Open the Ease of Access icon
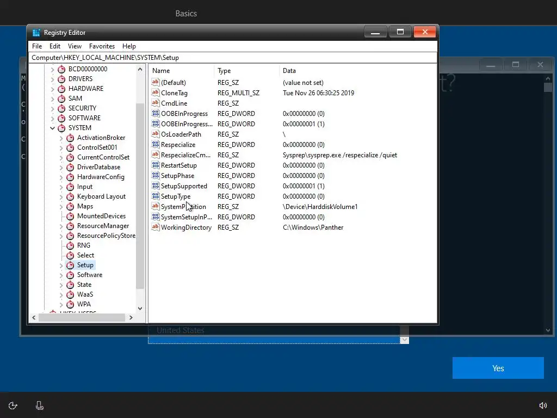This screenshot has width=557, height=418. pyautogui.click(x=13, y=405)
